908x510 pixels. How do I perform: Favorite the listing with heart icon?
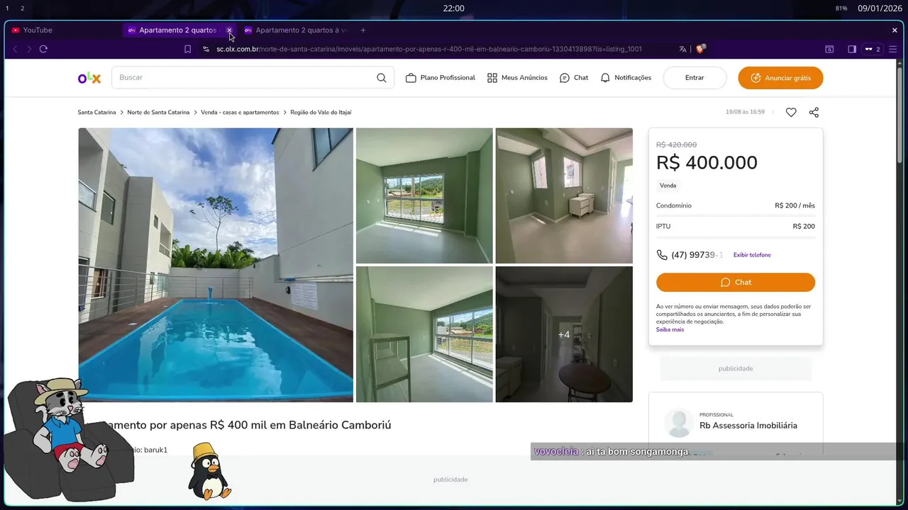tap(791, 112)
